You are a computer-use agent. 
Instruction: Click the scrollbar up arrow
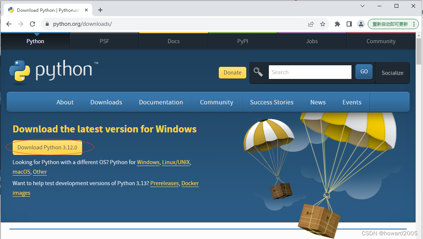[x=419, y=35]
